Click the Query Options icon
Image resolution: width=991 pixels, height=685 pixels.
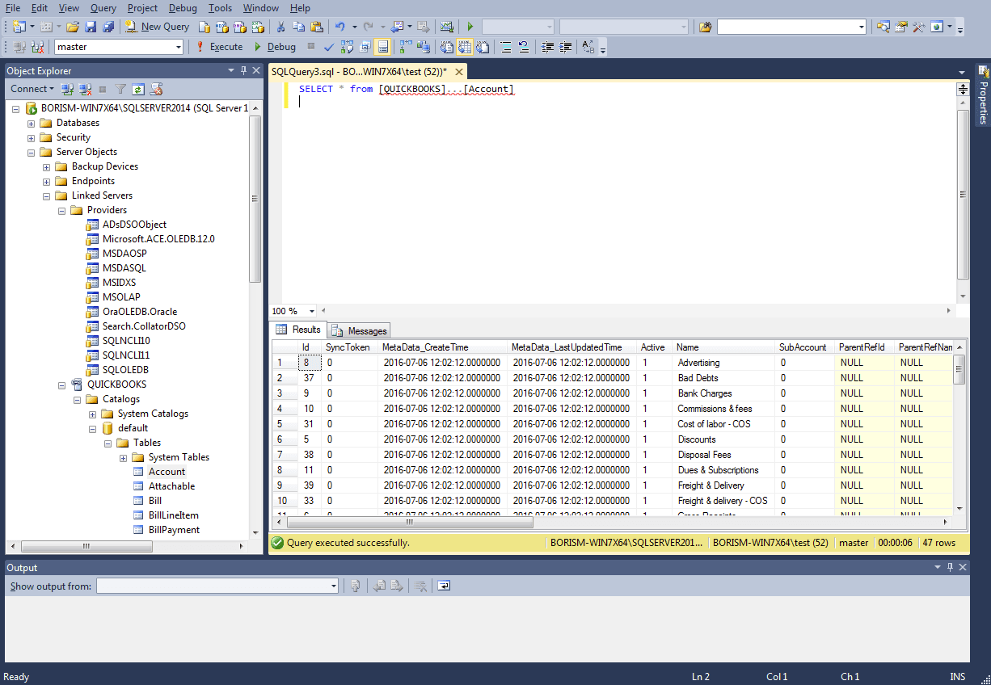[365, 47]
